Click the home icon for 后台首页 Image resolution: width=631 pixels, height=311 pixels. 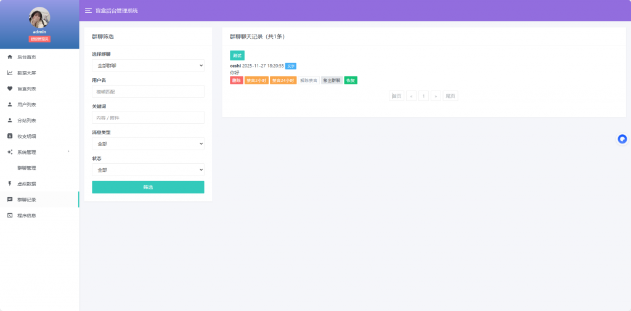[10, 57]
